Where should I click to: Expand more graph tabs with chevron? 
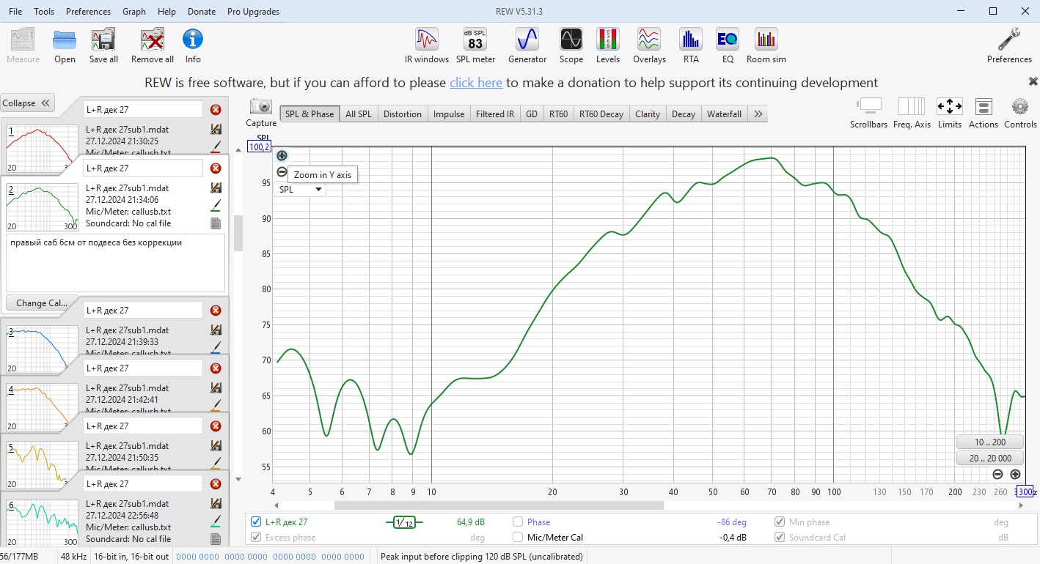pos(758,114)
